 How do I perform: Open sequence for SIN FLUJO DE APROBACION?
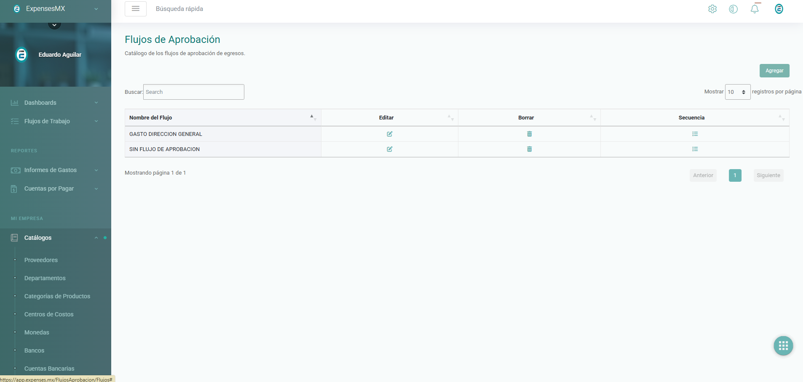[695, 149]
